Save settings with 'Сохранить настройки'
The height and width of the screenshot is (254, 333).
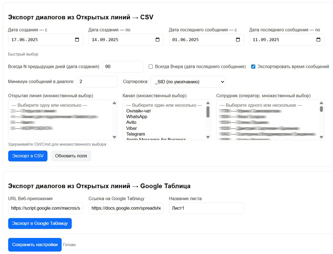click(35, 245)
